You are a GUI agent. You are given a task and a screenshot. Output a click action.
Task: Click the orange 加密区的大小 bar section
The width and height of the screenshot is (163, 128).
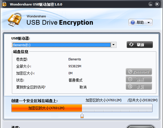(47, 108)
